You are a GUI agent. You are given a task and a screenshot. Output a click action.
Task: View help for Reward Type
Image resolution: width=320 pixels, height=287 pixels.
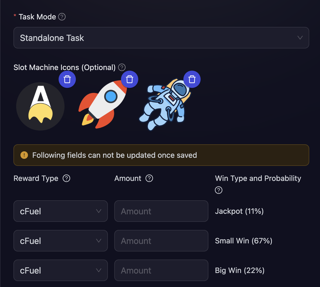tap(66, 178)
